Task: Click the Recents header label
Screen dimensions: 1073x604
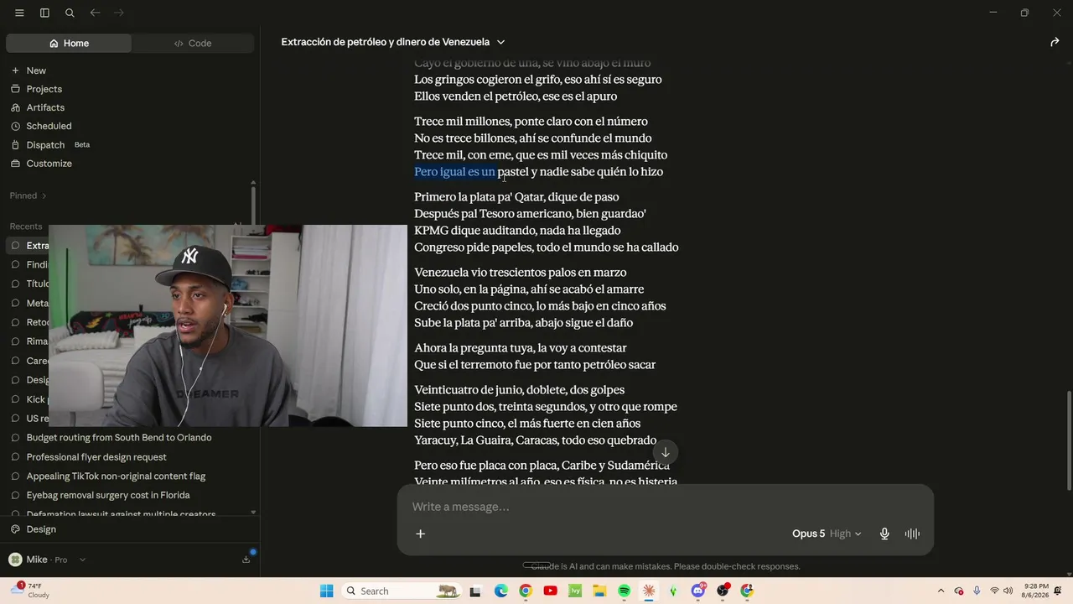Action: (26, 226)
